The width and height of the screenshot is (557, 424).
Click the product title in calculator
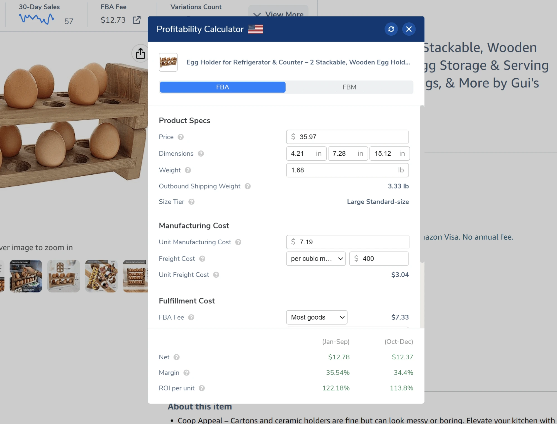[298, 62]
